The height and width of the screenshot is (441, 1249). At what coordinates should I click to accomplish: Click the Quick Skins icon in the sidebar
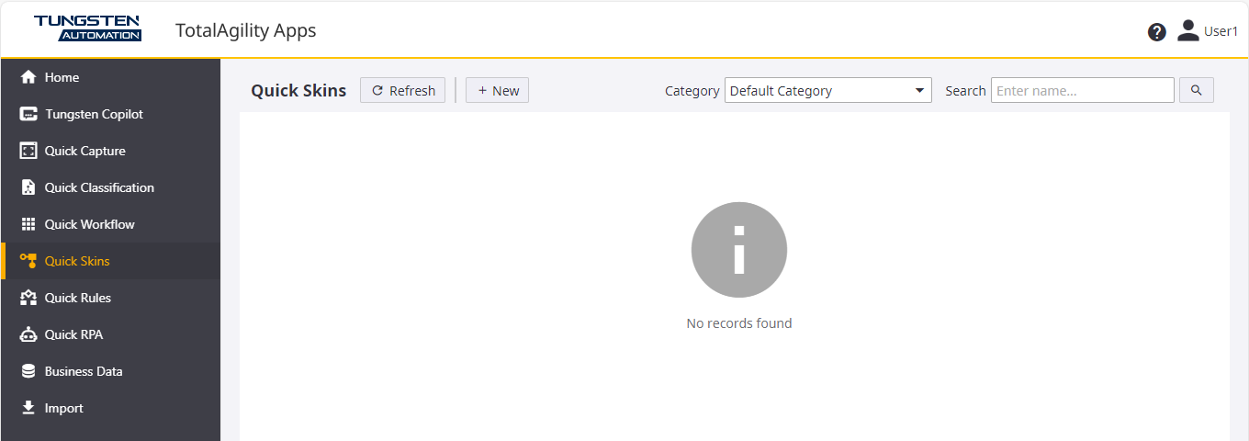[28, 261]
